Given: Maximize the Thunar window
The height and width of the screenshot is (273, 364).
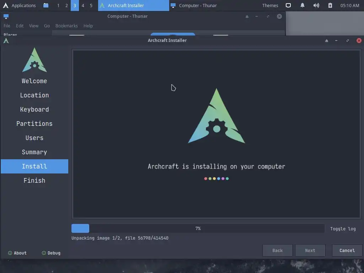Looking at the screenshot, I should tap(268, 16).
